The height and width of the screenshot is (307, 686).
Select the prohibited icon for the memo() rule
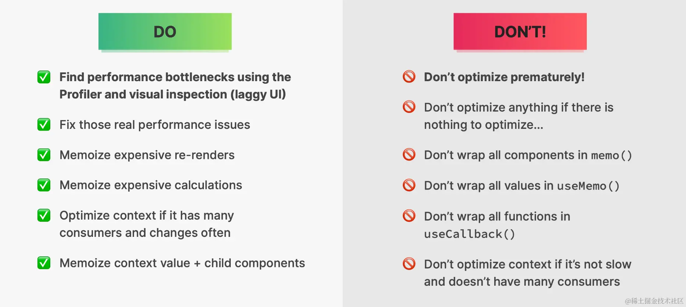(409, 155)
